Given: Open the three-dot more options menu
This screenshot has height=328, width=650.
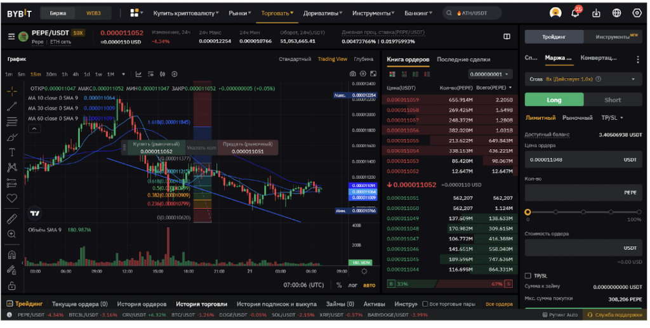Looking at the screenshot, I should click(x=637, y=59).
